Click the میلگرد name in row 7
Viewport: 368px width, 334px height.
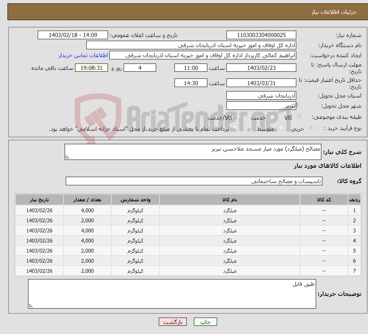click(230, 271)
